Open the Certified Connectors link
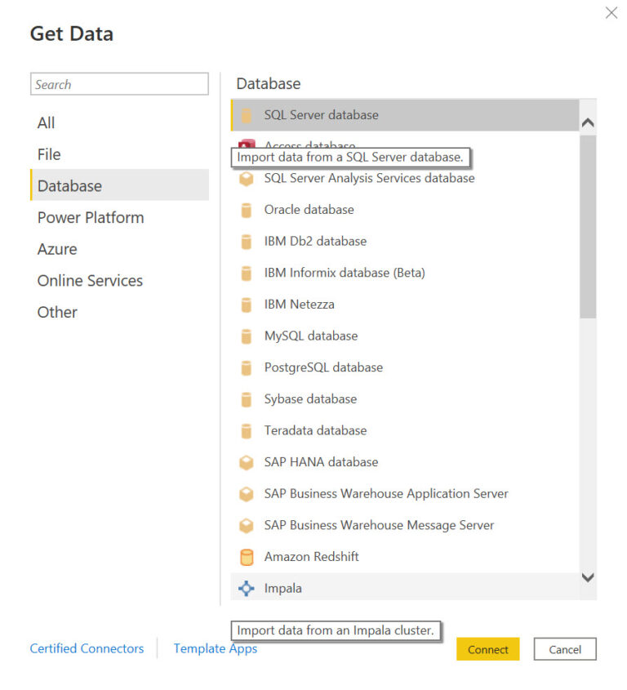This screenshot has height=690, width=627. (87, 648)
